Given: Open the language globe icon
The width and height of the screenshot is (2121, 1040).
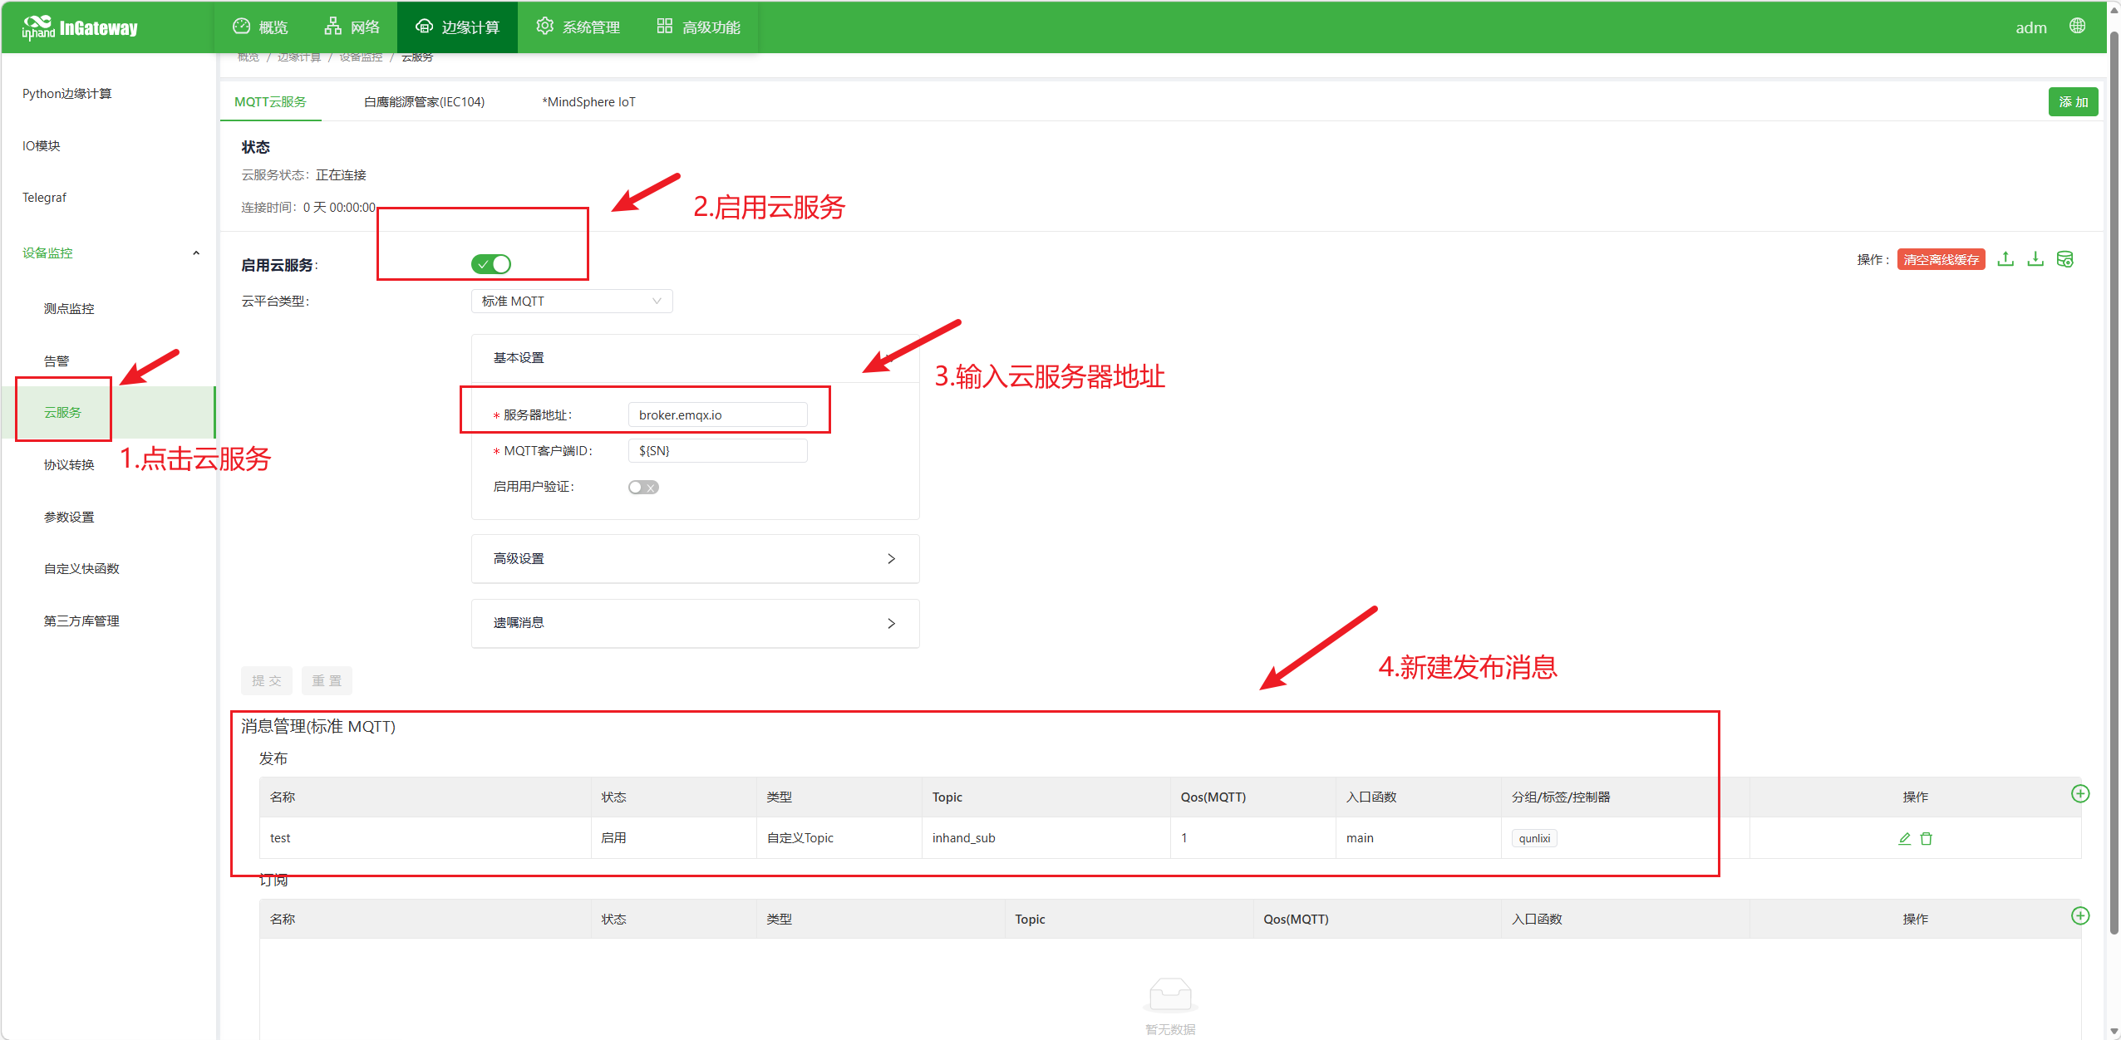Looking at the screenshot, I should tap(2077, 27).
